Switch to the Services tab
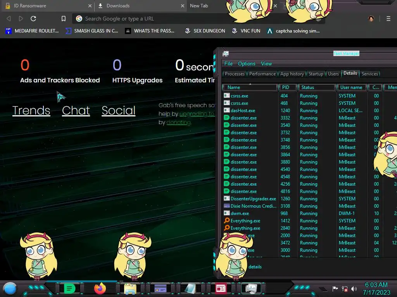Image resolution: width=397 pixels, height=297 pixels. (369, 74)
